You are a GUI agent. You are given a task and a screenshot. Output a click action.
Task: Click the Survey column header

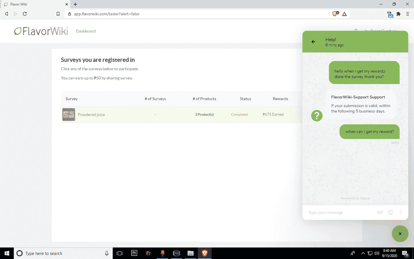[x=72, y=99]
